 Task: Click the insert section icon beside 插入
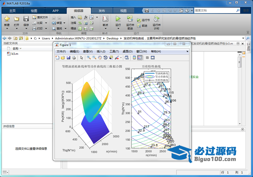(80, 17)
